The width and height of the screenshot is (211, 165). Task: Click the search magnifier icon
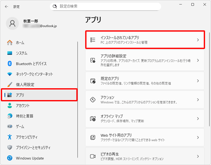[x=55, y=6]
